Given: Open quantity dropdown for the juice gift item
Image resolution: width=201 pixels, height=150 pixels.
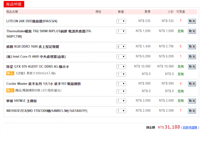Looking at the screenshot, I should 121,74.
